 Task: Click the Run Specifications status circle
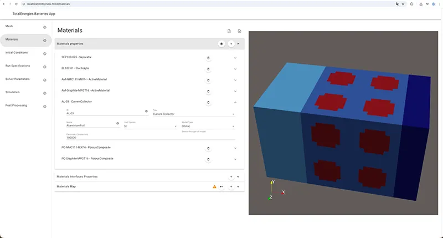click(x=45, y=67)
